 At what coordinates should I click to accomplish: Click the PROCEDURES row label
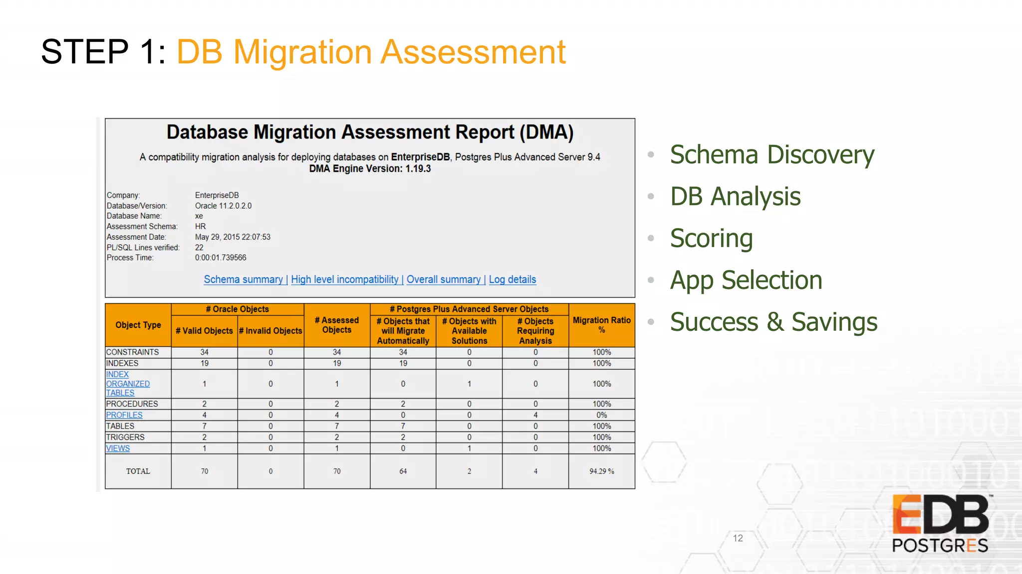pos(132,404)
